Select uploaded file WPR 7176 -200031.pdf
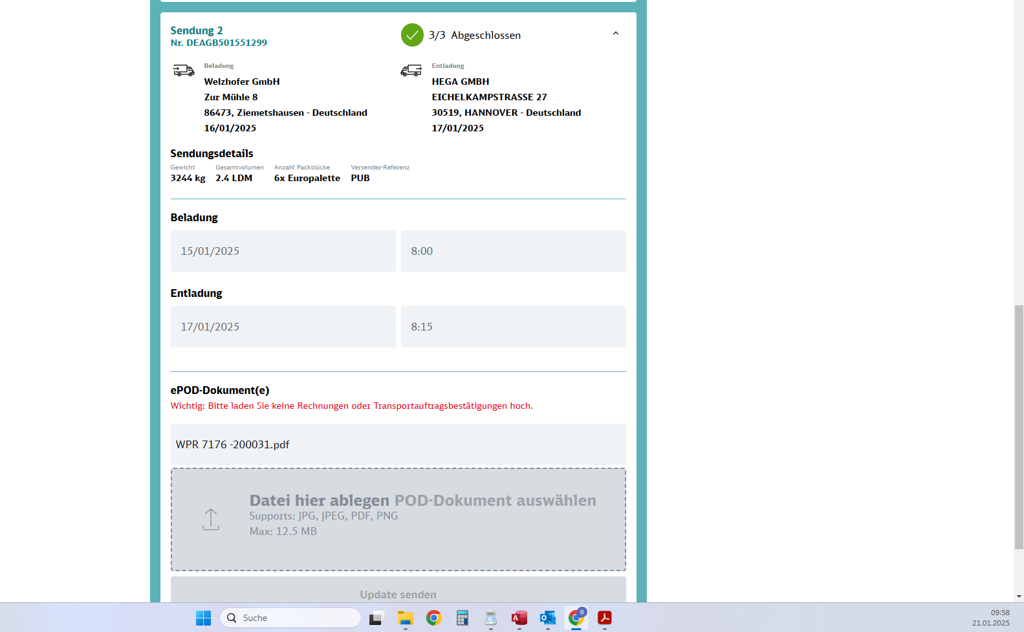The height and width of the screenshot is (632, 1024). (x=398, y=444)
